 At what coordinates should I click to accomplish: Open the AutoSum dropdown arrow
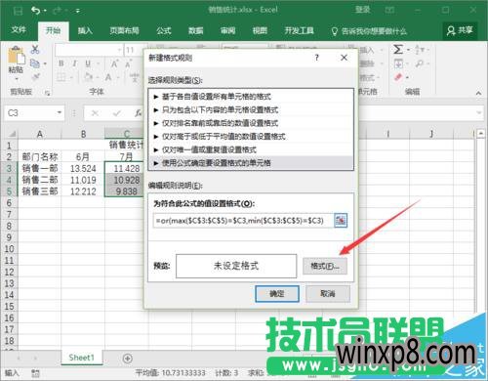[x=409, y=50]
